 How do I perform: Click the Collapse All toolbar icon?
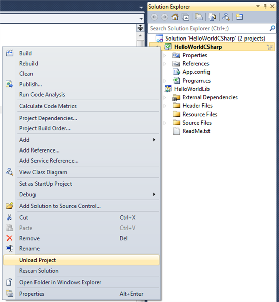tap(186, 17)
